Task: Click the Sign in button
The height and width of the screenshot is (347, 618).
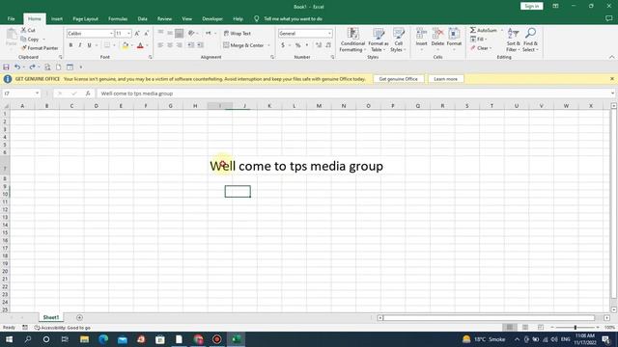Action: [531, 7]
